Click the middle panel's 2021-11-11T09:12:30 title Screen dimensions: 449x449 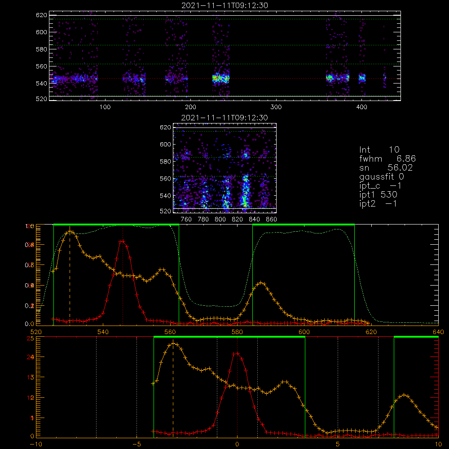pos(224,118)
